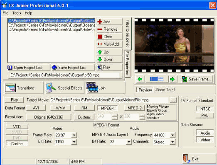Switch to File Properties vertical tab
The image size is (217, 165).
[128, 63]
